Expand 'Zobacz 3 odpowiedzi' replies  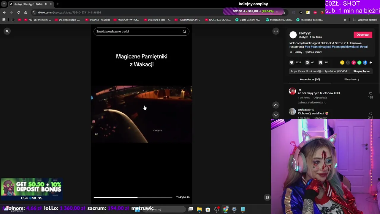tap(312, 103)
